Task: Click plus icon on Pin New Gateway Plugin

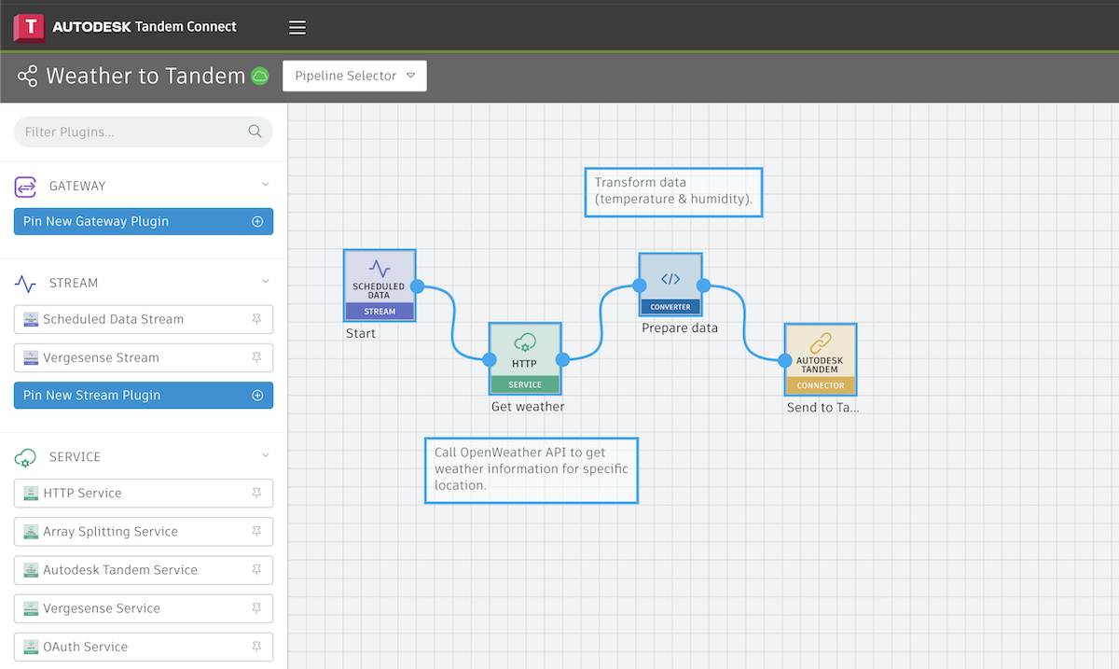Action: [257, 222]
